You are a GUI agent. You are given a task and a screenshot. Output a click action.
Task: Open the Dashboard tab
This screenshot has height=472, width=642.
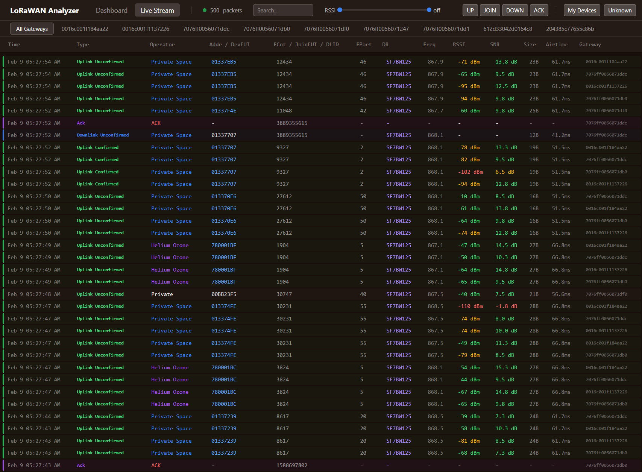pyautogui.click(x=111, y=11)
